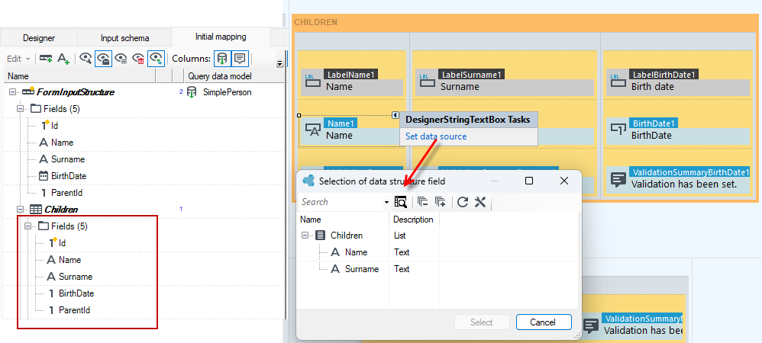Open the Edit dropdown menu
This screenshot has height=343, width=762.
[x=18, y=59]
